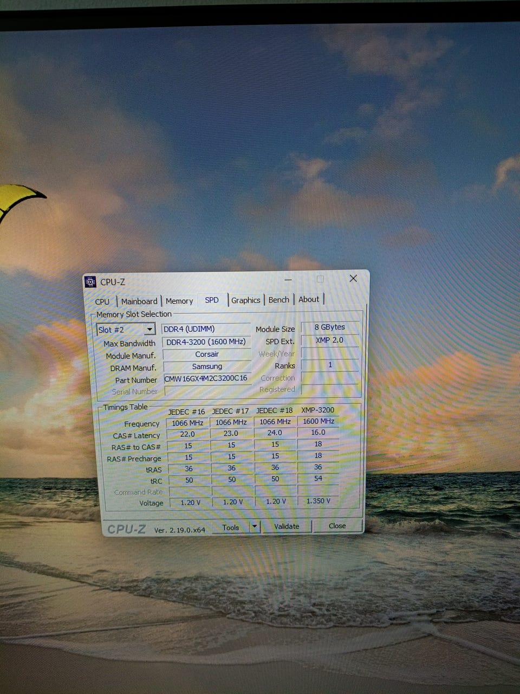Click the 1600 MHz XMP frequency cell

point(318,421)
